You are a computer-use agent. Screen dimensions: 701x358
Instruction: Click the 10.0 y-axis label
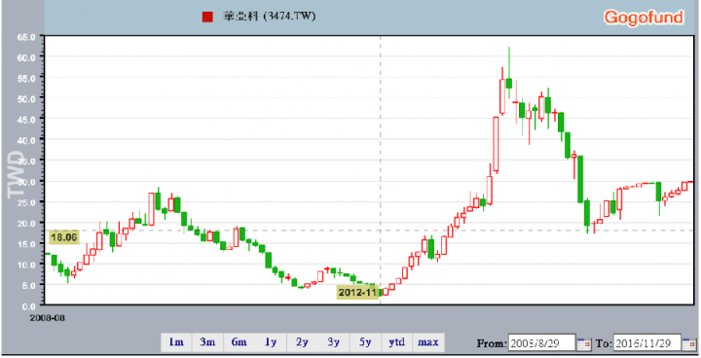pyautogui.click(x=26, y=265)
